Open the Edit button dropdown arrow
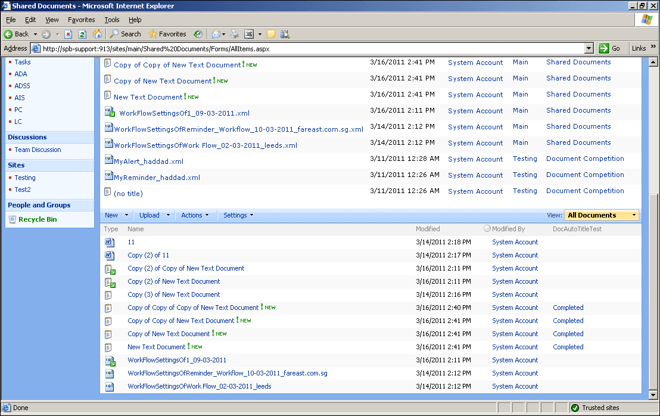This screenshot has width=660, height=416. 260,34
